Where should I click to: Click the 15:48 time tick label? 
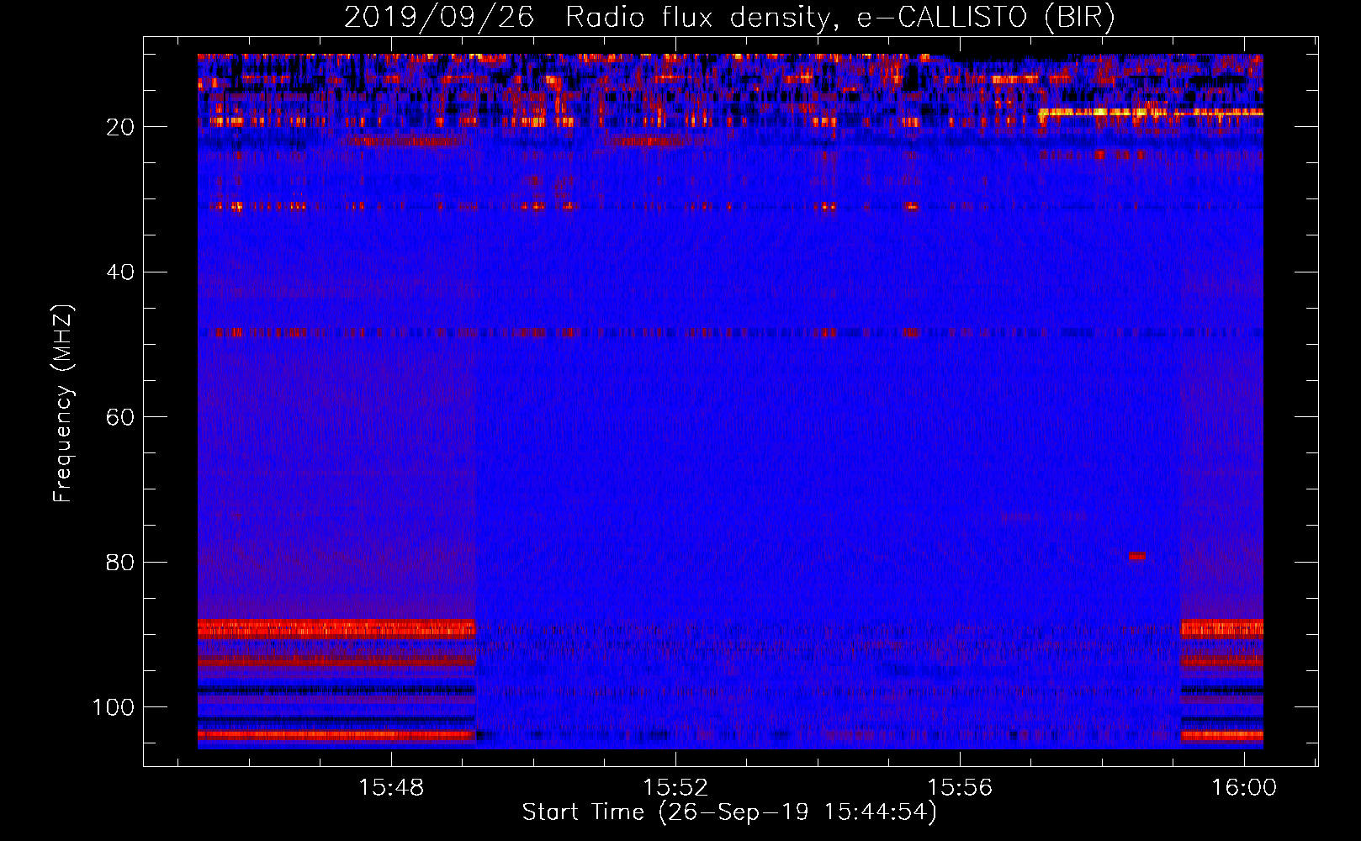click(x=391, y=788)
